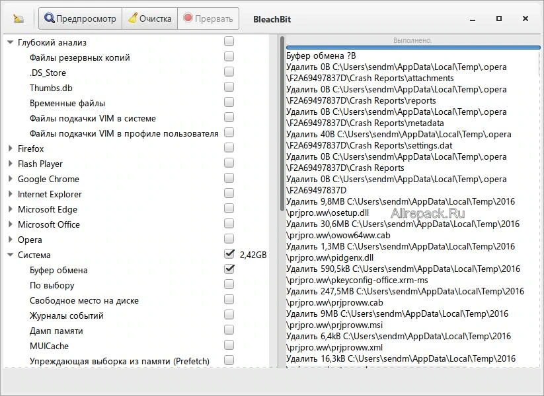This screenshot has height=396, width=544.
Task: Tick the Microsoft Office checkbox
Action: pos(229,224)
